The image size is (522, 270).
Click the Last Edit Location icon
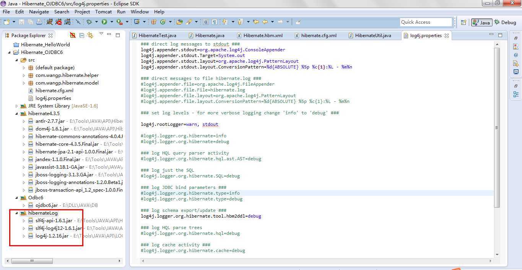[256, 22]
